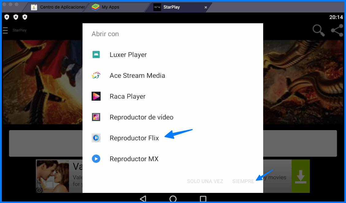Image resolution: width=346 pixels, height=203 pixels.
Task: Open Reproductor MX blue play icon
Action: (96, 159)
